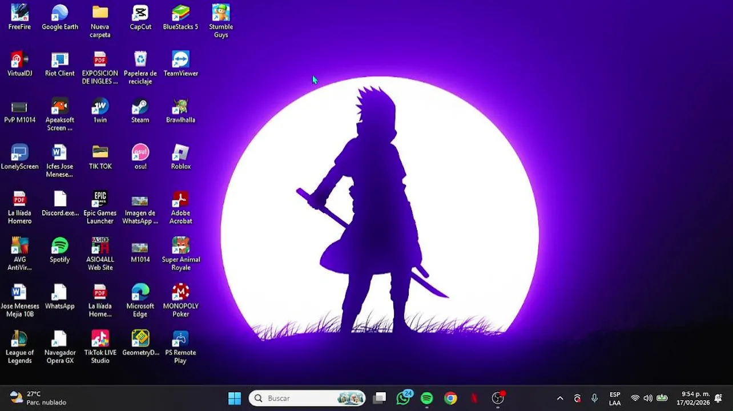733x411 pixels.
Task: Select the La Ilíada Homero PDF
Action: pos(19,208)
